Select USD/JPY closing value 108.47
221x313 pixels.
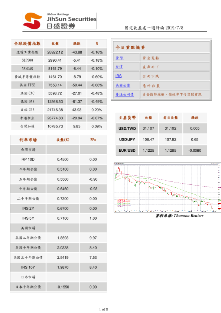point(149,139)
